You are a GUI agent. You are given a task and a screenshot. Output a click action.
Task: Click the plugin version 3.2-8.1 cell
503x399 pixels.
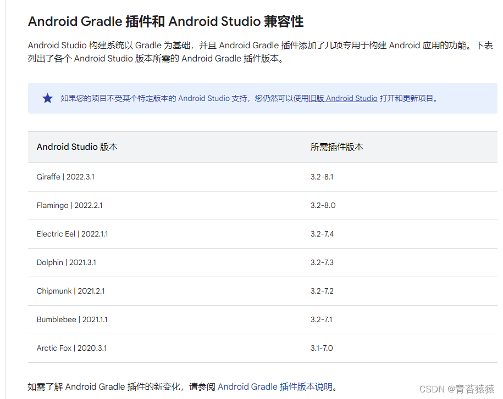[x=322, y=177]
